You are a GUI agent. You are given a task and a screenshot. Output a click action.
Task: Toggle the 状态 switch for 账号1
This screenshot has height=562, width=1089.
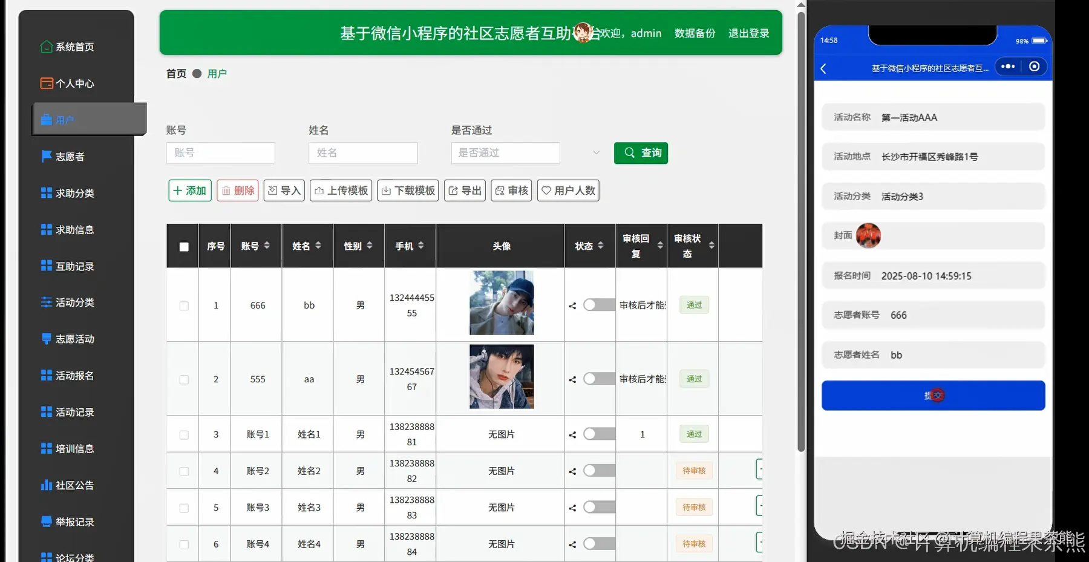[x=599, y=434]
